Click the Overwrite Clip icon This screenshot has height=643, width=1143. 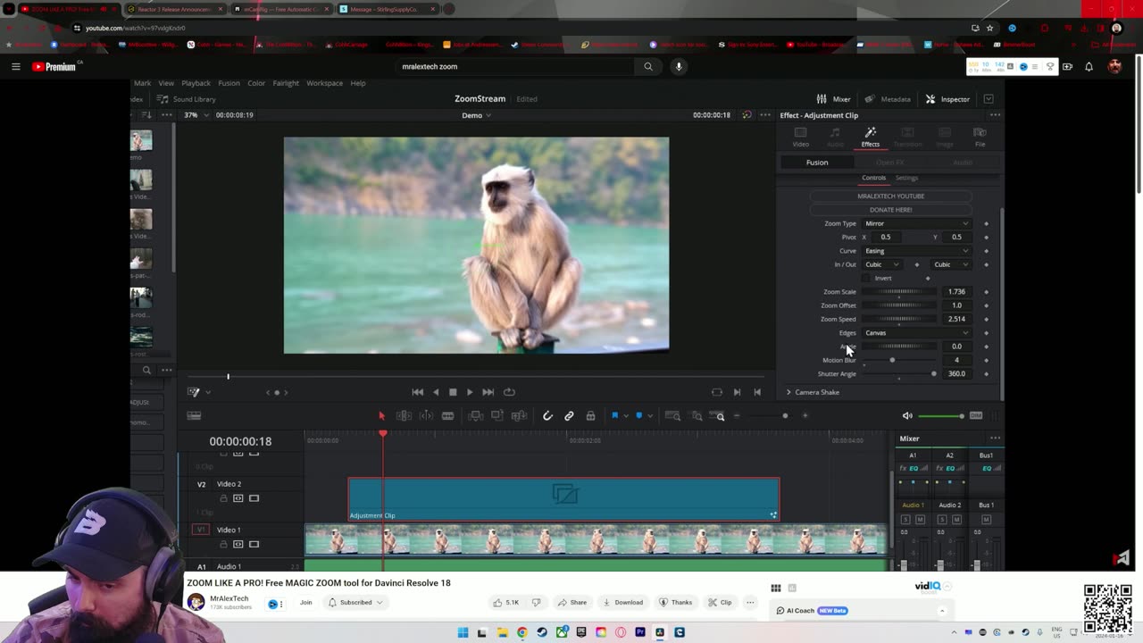tap(497, 415)
